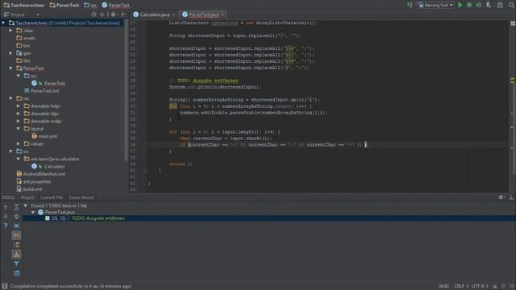The width and height of the screenshot is (516, 290).
Task: Click the code analysis indicator above the error stripe
Action: 513,23
